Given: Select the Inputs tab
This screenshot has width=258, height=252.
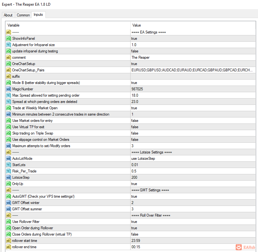Looking at the screenshot, I should point(38,15).
